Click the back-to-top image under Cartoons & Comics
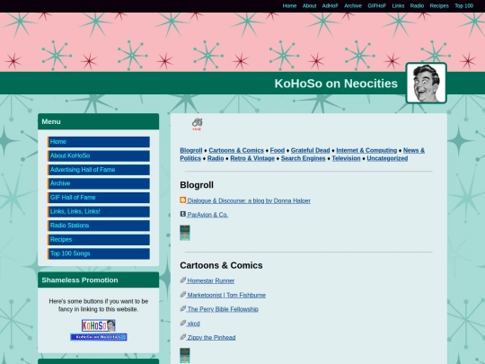The width and height of the screenshot is (485, 364). click(x=185, y=356)
